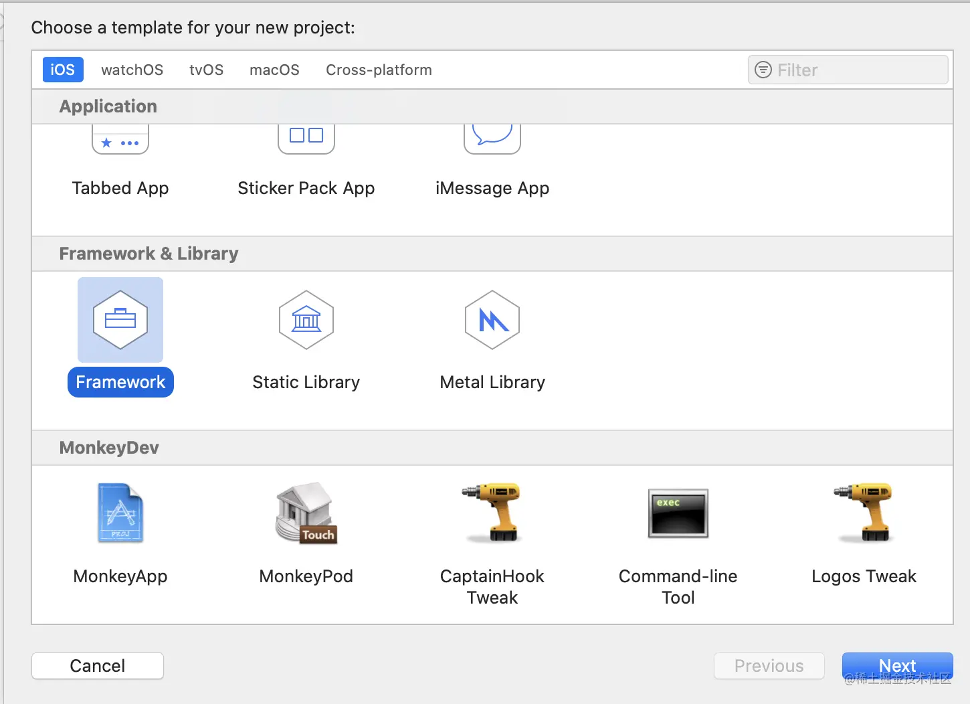970x704 pixels.
Task: Choose the MonkeyPod template icon
Action: click(x=306, y=513)
